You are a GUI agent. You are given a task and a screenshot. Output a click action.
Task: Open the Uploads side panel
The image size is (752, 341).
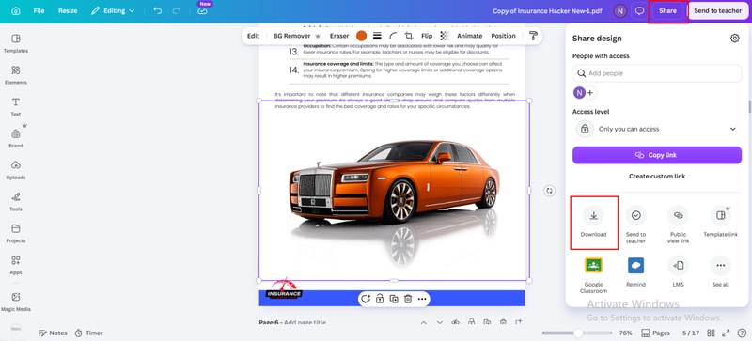(16, 170)
